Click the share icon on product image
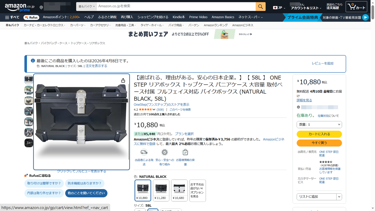Viewport: 375px width, 211px height. (x=123, y=81)
